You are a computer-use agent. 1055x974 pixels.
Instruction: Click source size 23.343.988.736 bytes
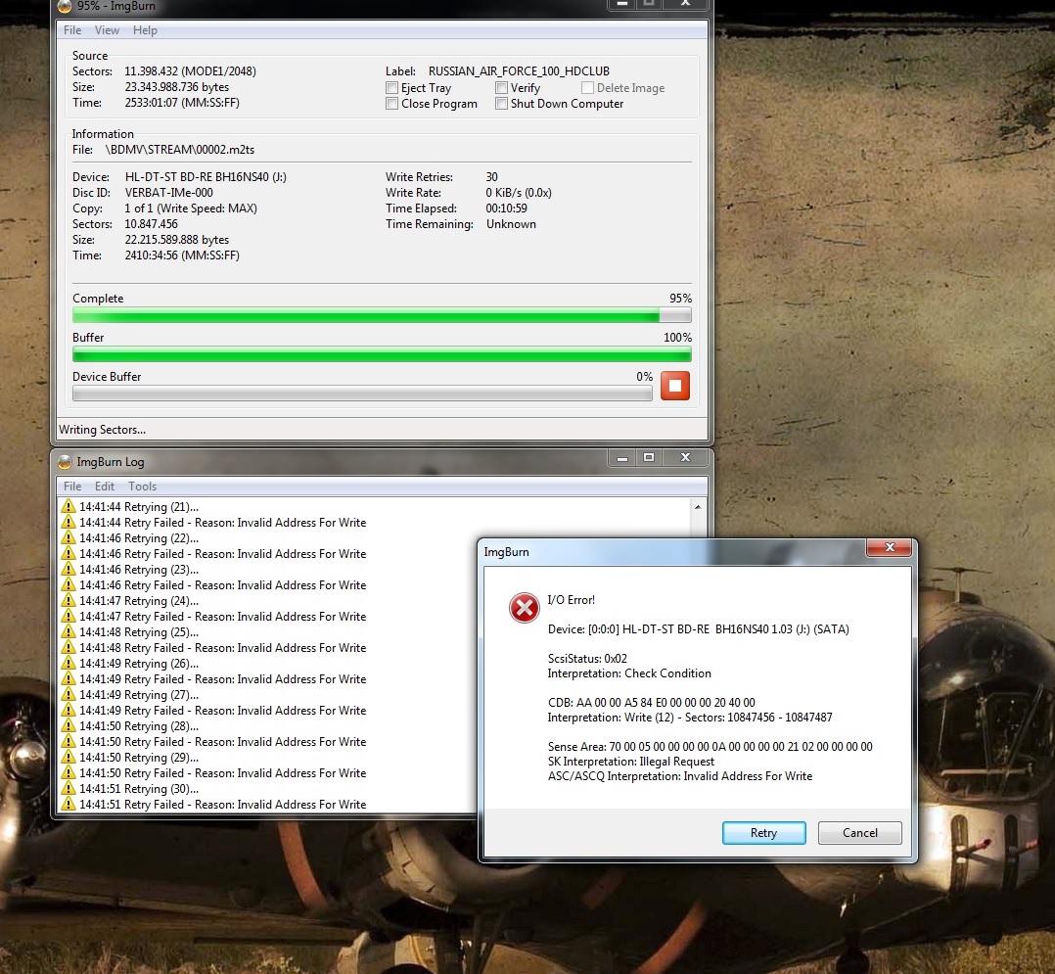(x=177, y=87)
